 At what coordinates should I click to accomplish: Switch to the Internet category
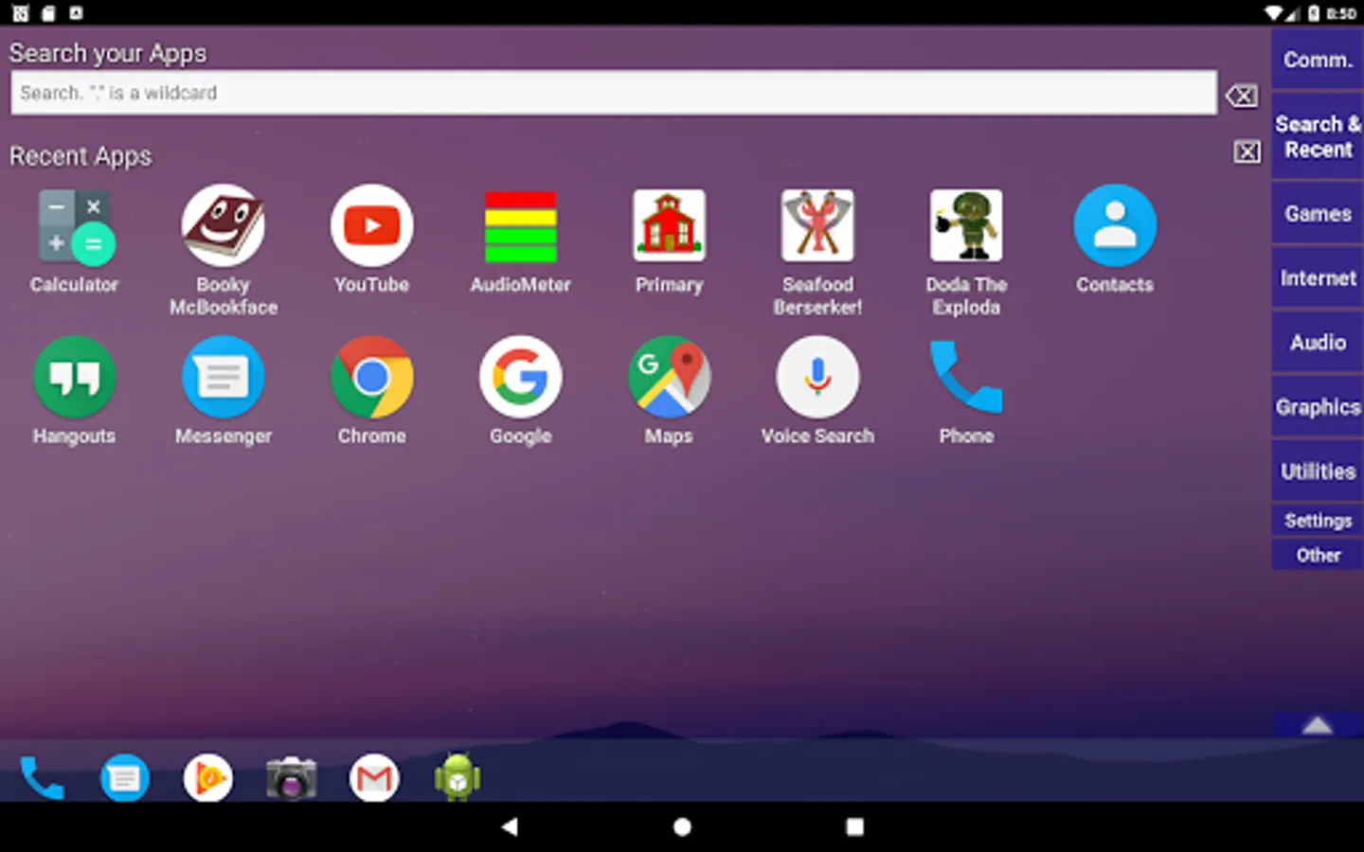point(1318,278)
